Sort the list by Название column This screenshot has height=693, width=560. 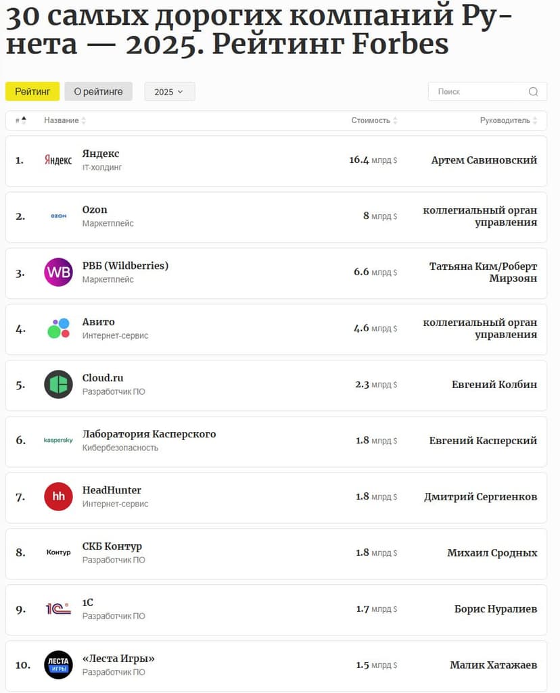[x=65, y=120]
